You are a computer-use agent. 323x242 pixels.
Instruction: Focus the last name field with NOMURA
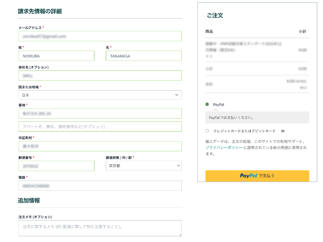click(x=56, y=56)
